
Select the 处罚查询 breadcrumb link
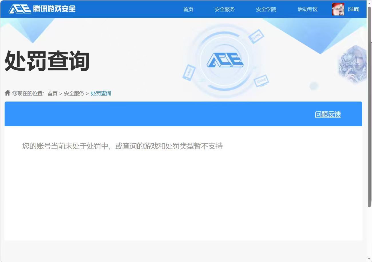coord(101,94)
